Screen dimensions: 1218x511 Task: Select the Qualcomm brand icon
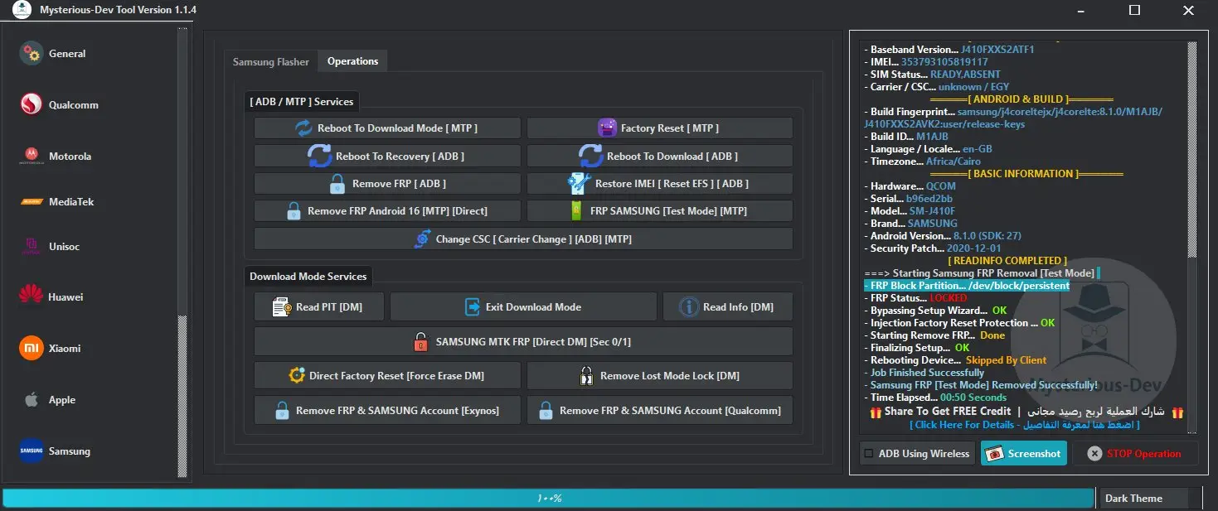pyautogui.click(x=32, y=105)
